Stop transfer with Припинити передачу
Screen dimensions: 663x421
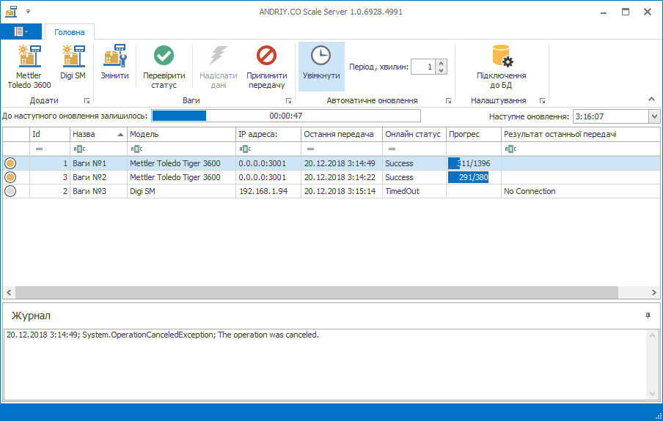tap(267, 67)
